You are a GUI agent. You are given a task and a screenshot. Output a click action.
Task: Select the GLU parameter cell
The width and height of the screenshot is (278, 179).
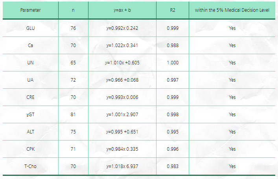30,28
